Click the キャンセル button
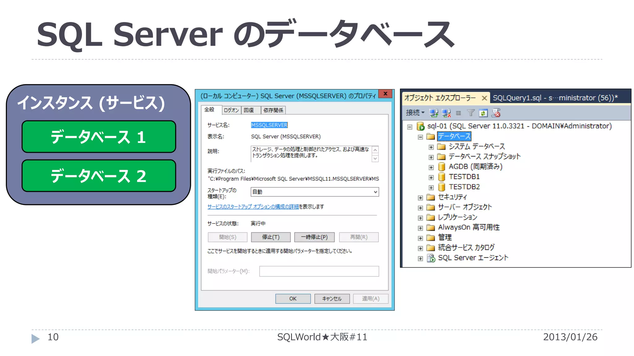 [x=332, y=299]
